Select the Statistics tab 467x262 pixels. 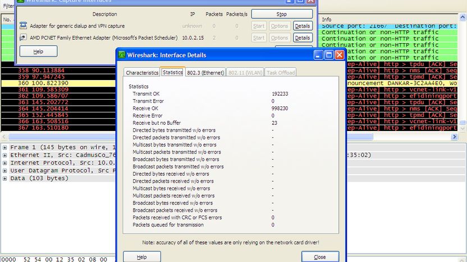[x=172, y=72]
